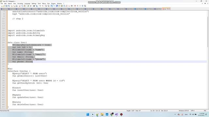Paste using the Paste toolbar icon
The height and width of the screenshot is (117, 209).
(x=25, y=6)
